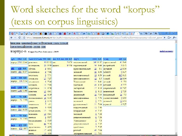Viewport: 182px width, 136px height.
Task: Click Turn on clustering
Action: click(17, 47)
